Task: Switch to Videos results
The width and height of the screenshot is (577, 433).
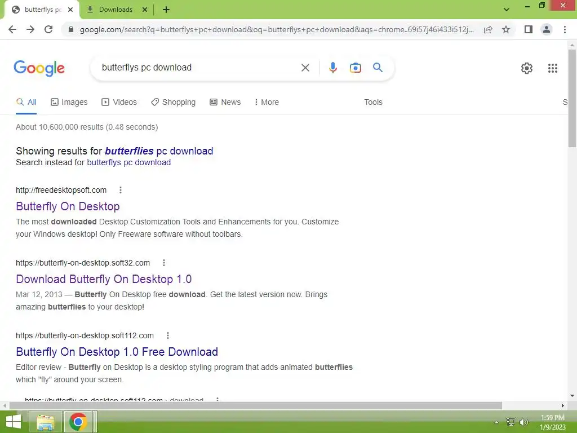Action: tap(119, 102)
